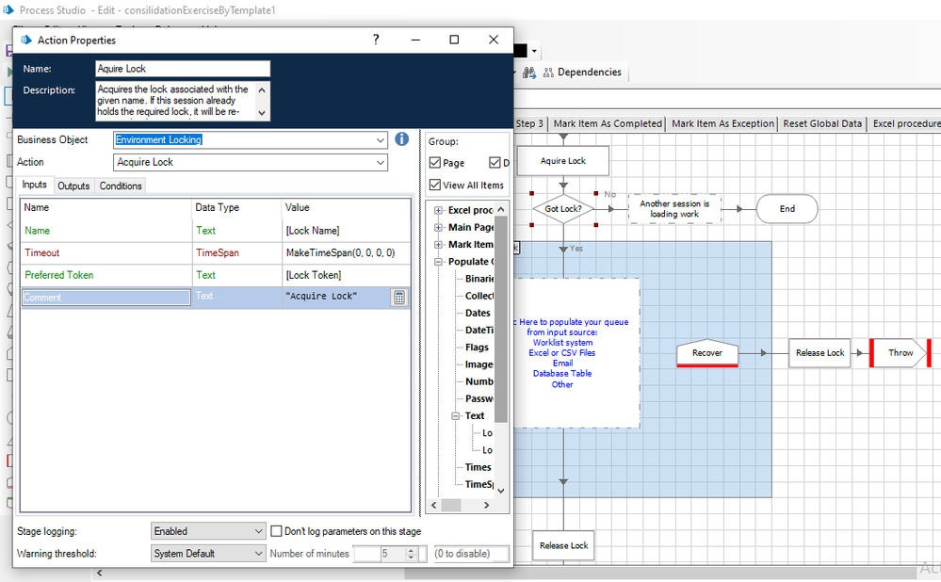The height and width of the screenshot is (582, 941).
Task: Open the Stage logging dropdown
Action: pos(258,531)
